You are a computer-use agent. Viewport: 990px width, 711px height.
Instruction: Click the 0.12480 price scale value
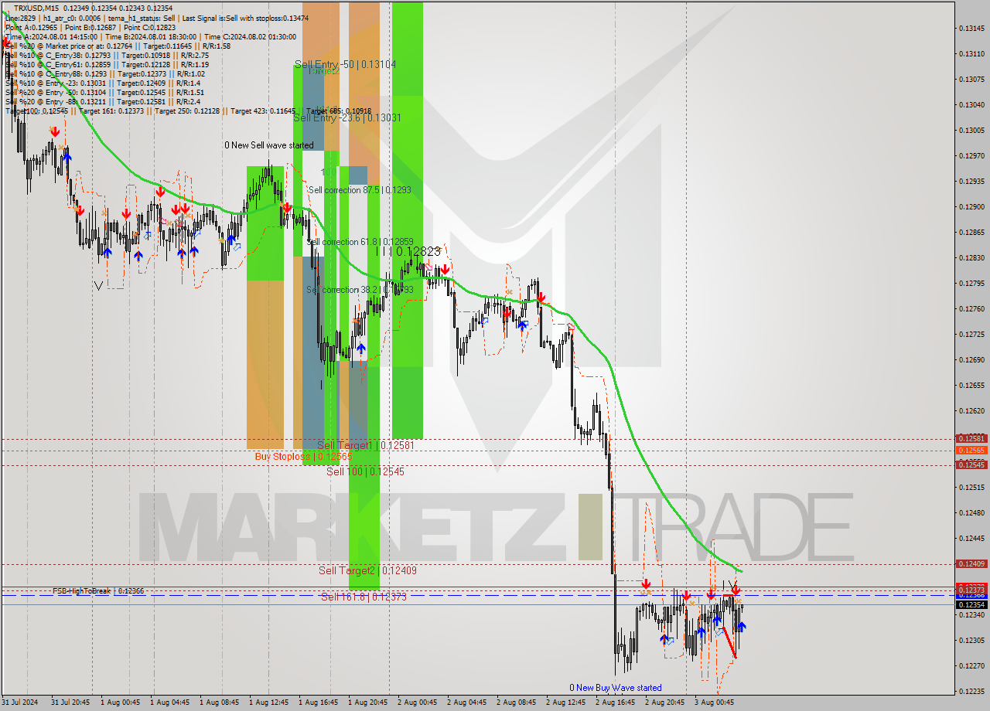click(971, 513)
